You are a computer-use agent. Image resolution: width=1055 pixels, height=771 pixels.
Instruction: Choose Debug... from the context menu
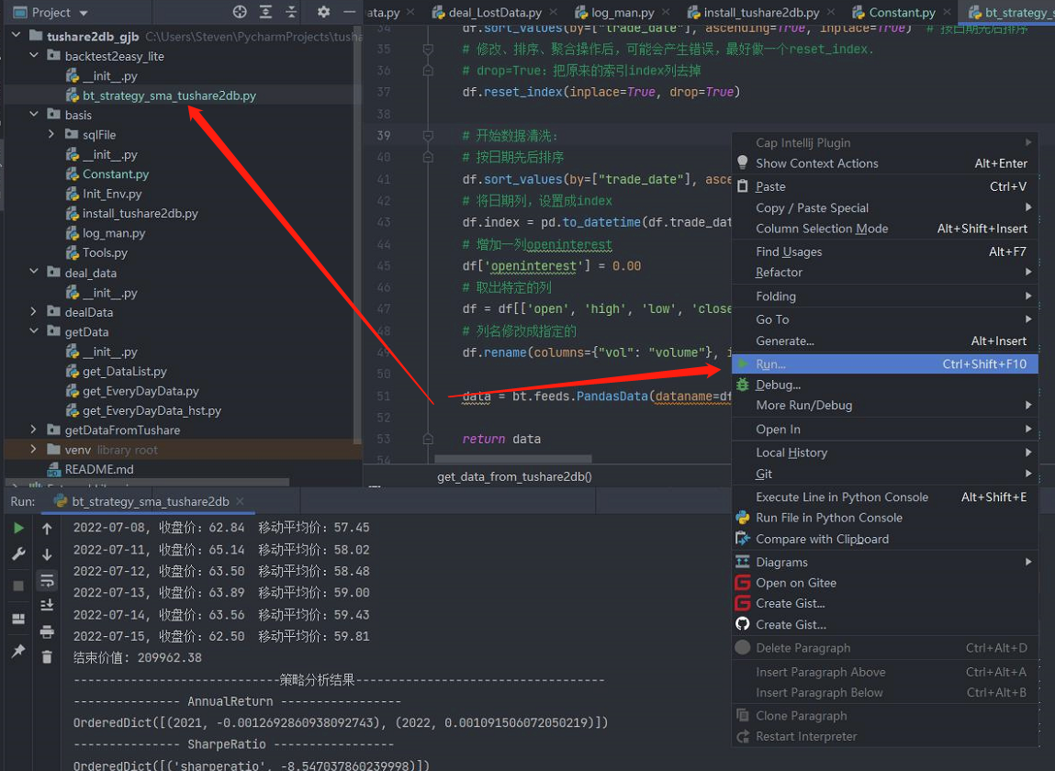tap(778, 385)
